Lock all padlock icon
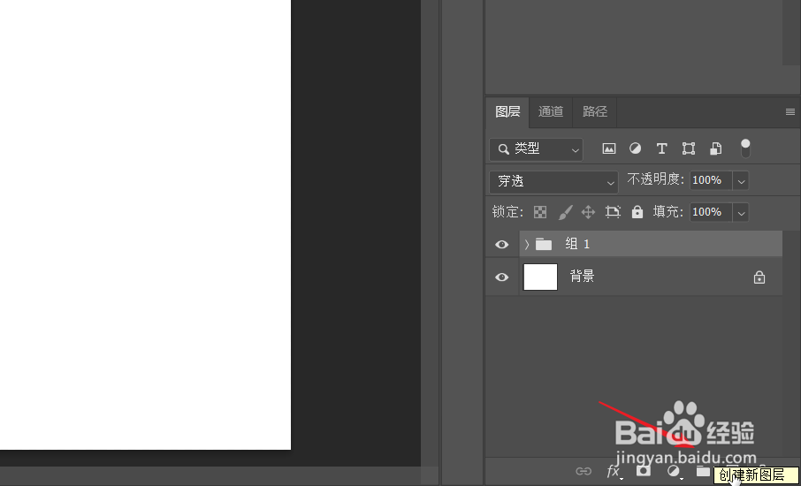The width and height of the screenshot is (801, 486). (x=637, y=212)
